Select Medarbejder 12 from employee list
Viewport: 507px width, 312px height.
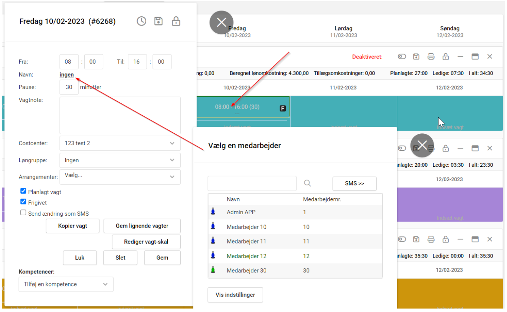[246, 256]
